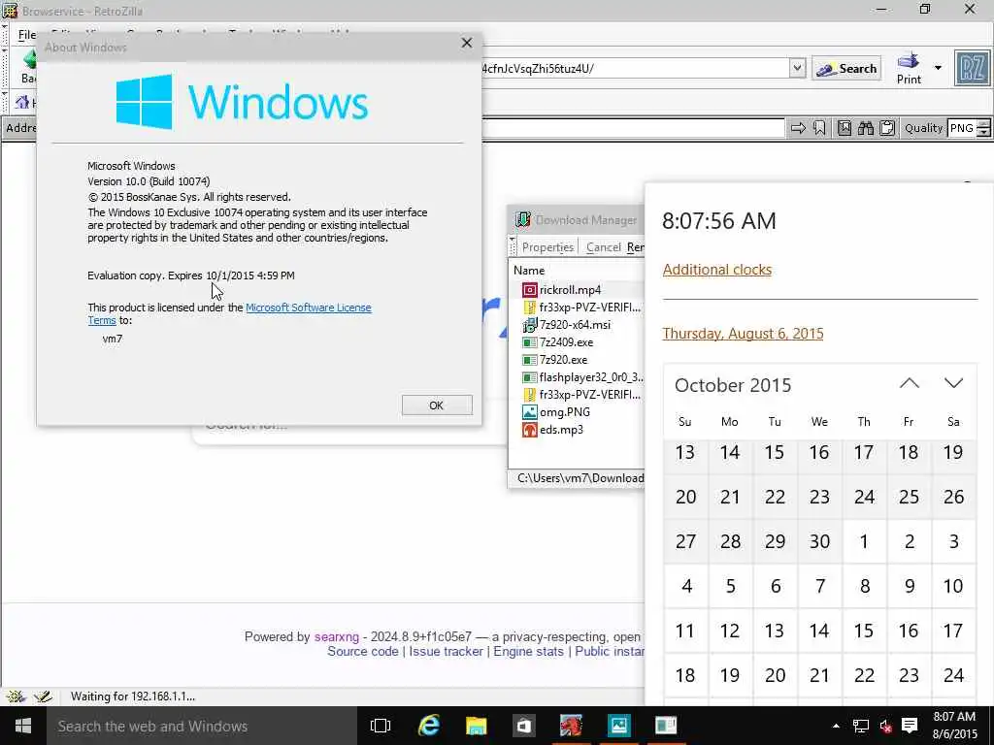Close the About Windows dialog
The height and width of the screenshot is (745, 994).
pos(467,43)
